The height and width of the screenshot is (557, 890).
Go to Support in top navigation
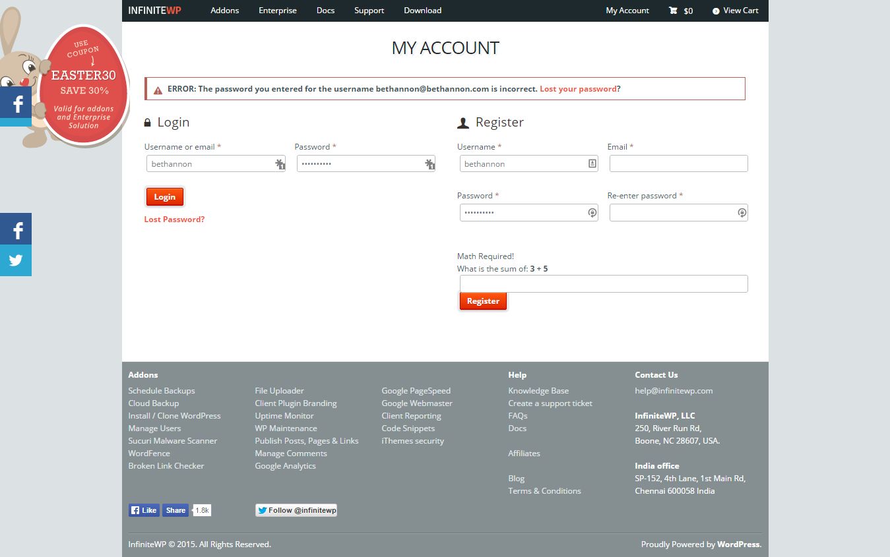coord(369,11)
